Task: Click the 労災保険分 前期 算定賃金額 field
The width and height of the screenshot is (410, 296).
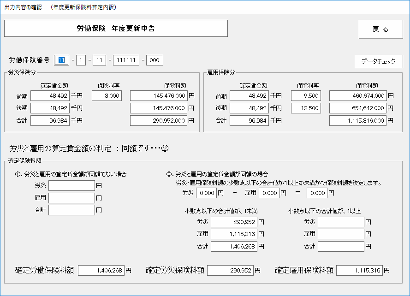Action: (50, 96)
